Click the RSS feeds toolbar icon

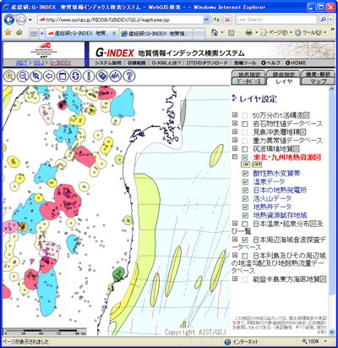(x=232, y=33)
